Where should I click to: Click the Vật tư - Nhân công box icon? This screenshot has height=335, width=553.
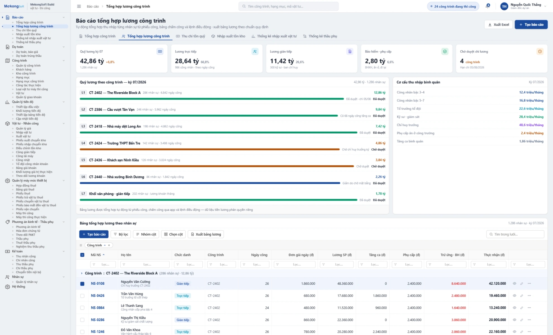[7, 123]
